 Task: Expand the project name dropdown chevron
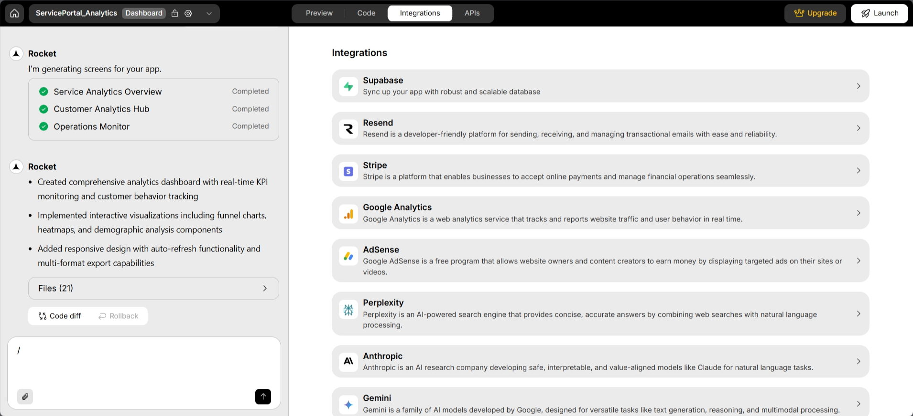[x=209, y=13]
